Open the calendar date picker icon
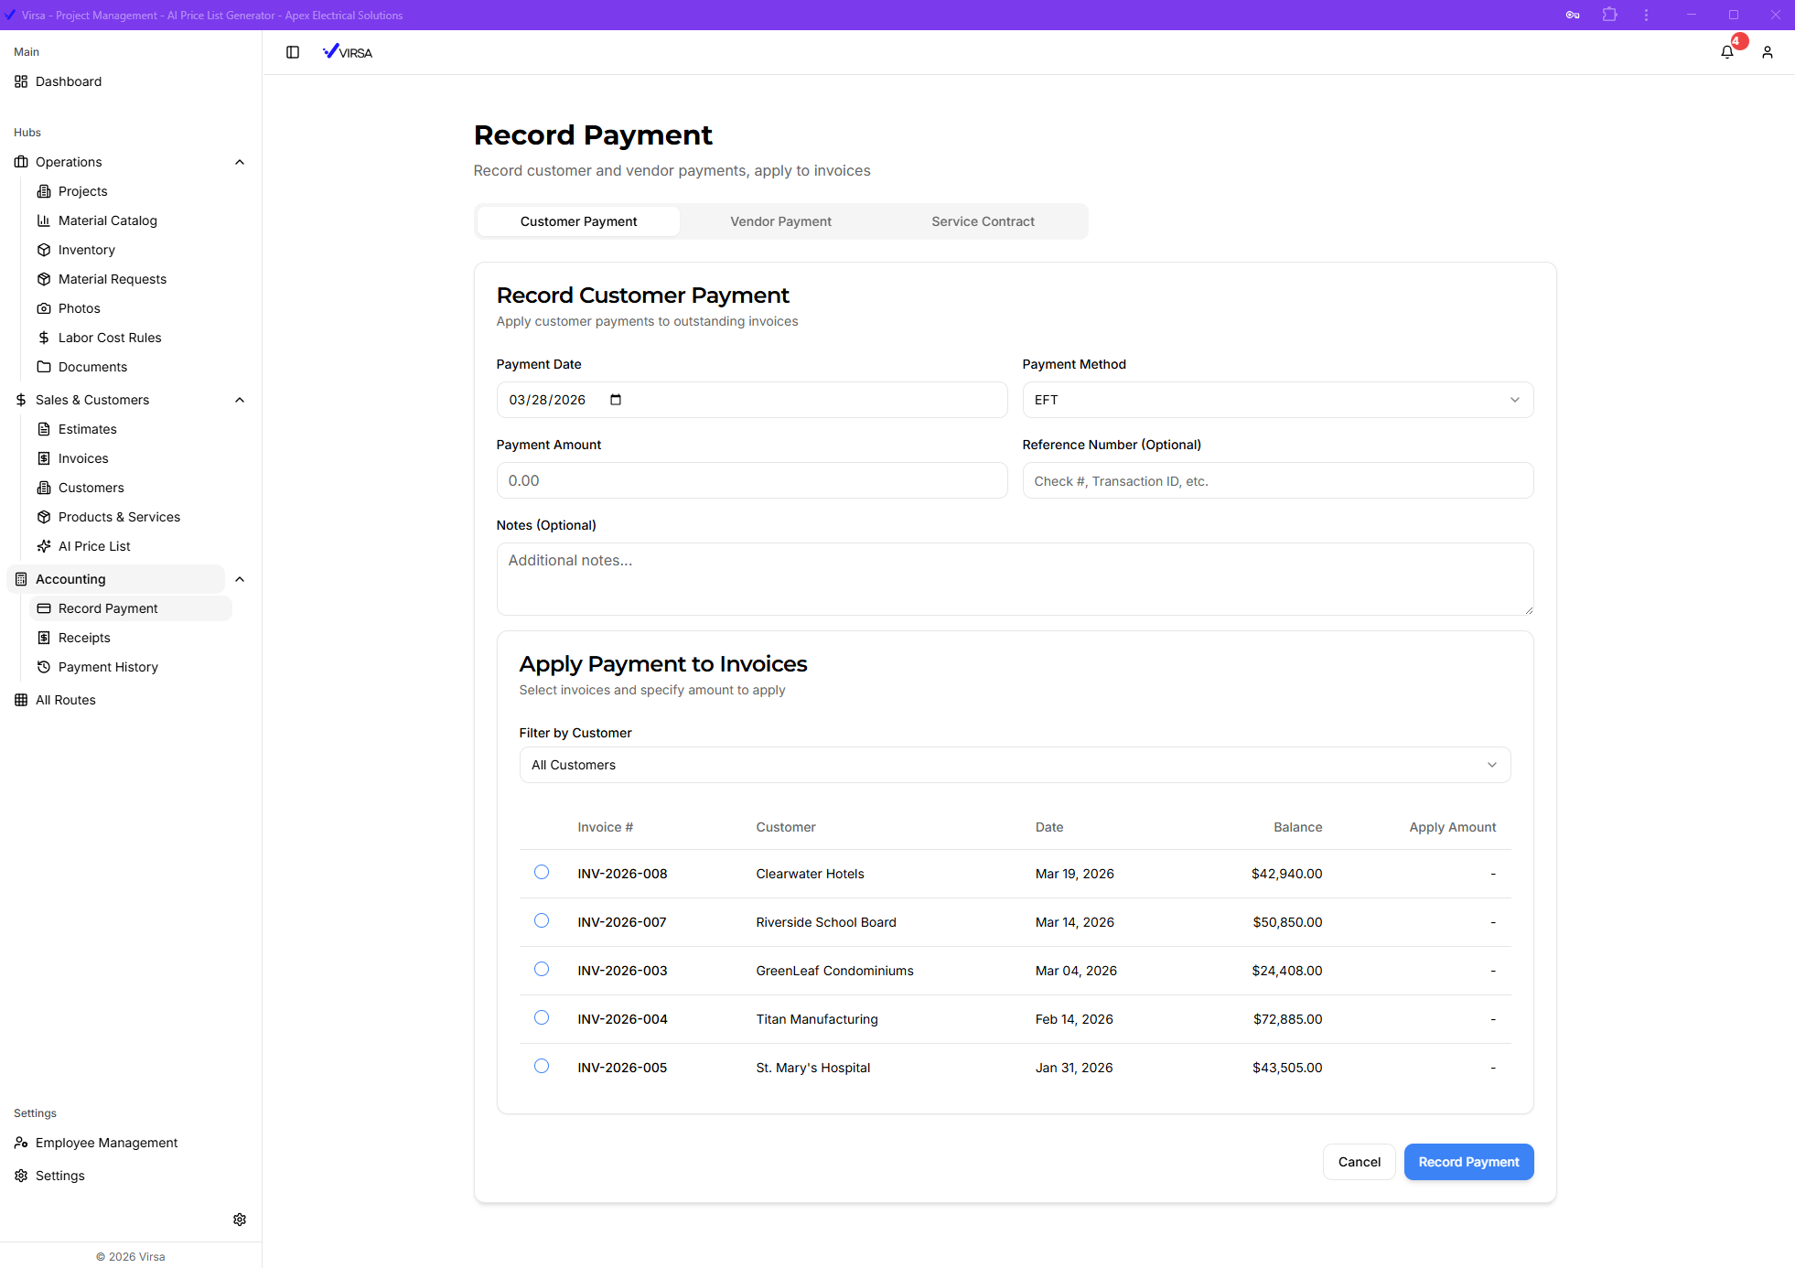Viewport: 1795px width, 1268px height. [x=616, y=400]
